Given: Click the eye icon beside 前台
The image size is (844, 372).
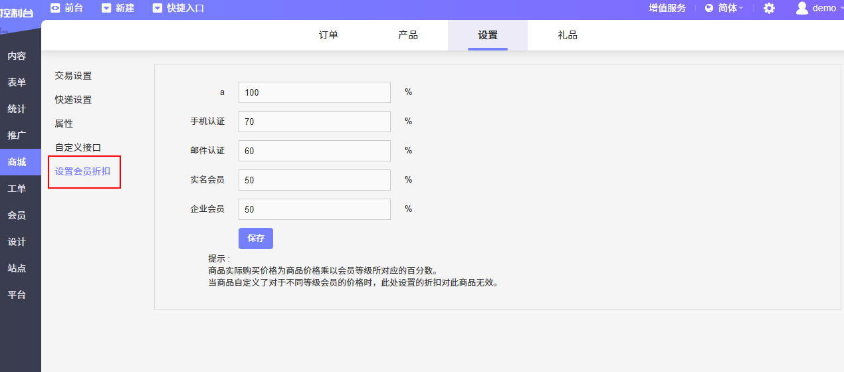Looking at the screenshot, I should 55,8.
